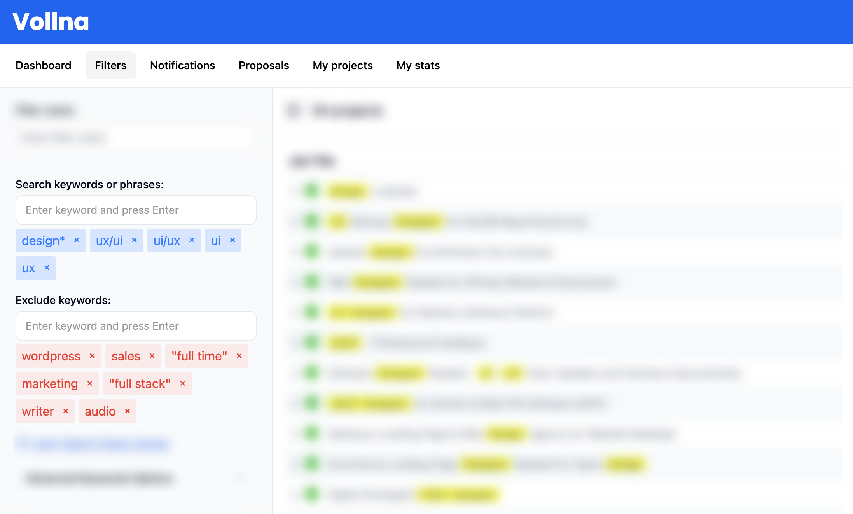Focus the exclude keywords input field
The height and width of the screenshot is (514, 853).
click(x=136, y=326)
